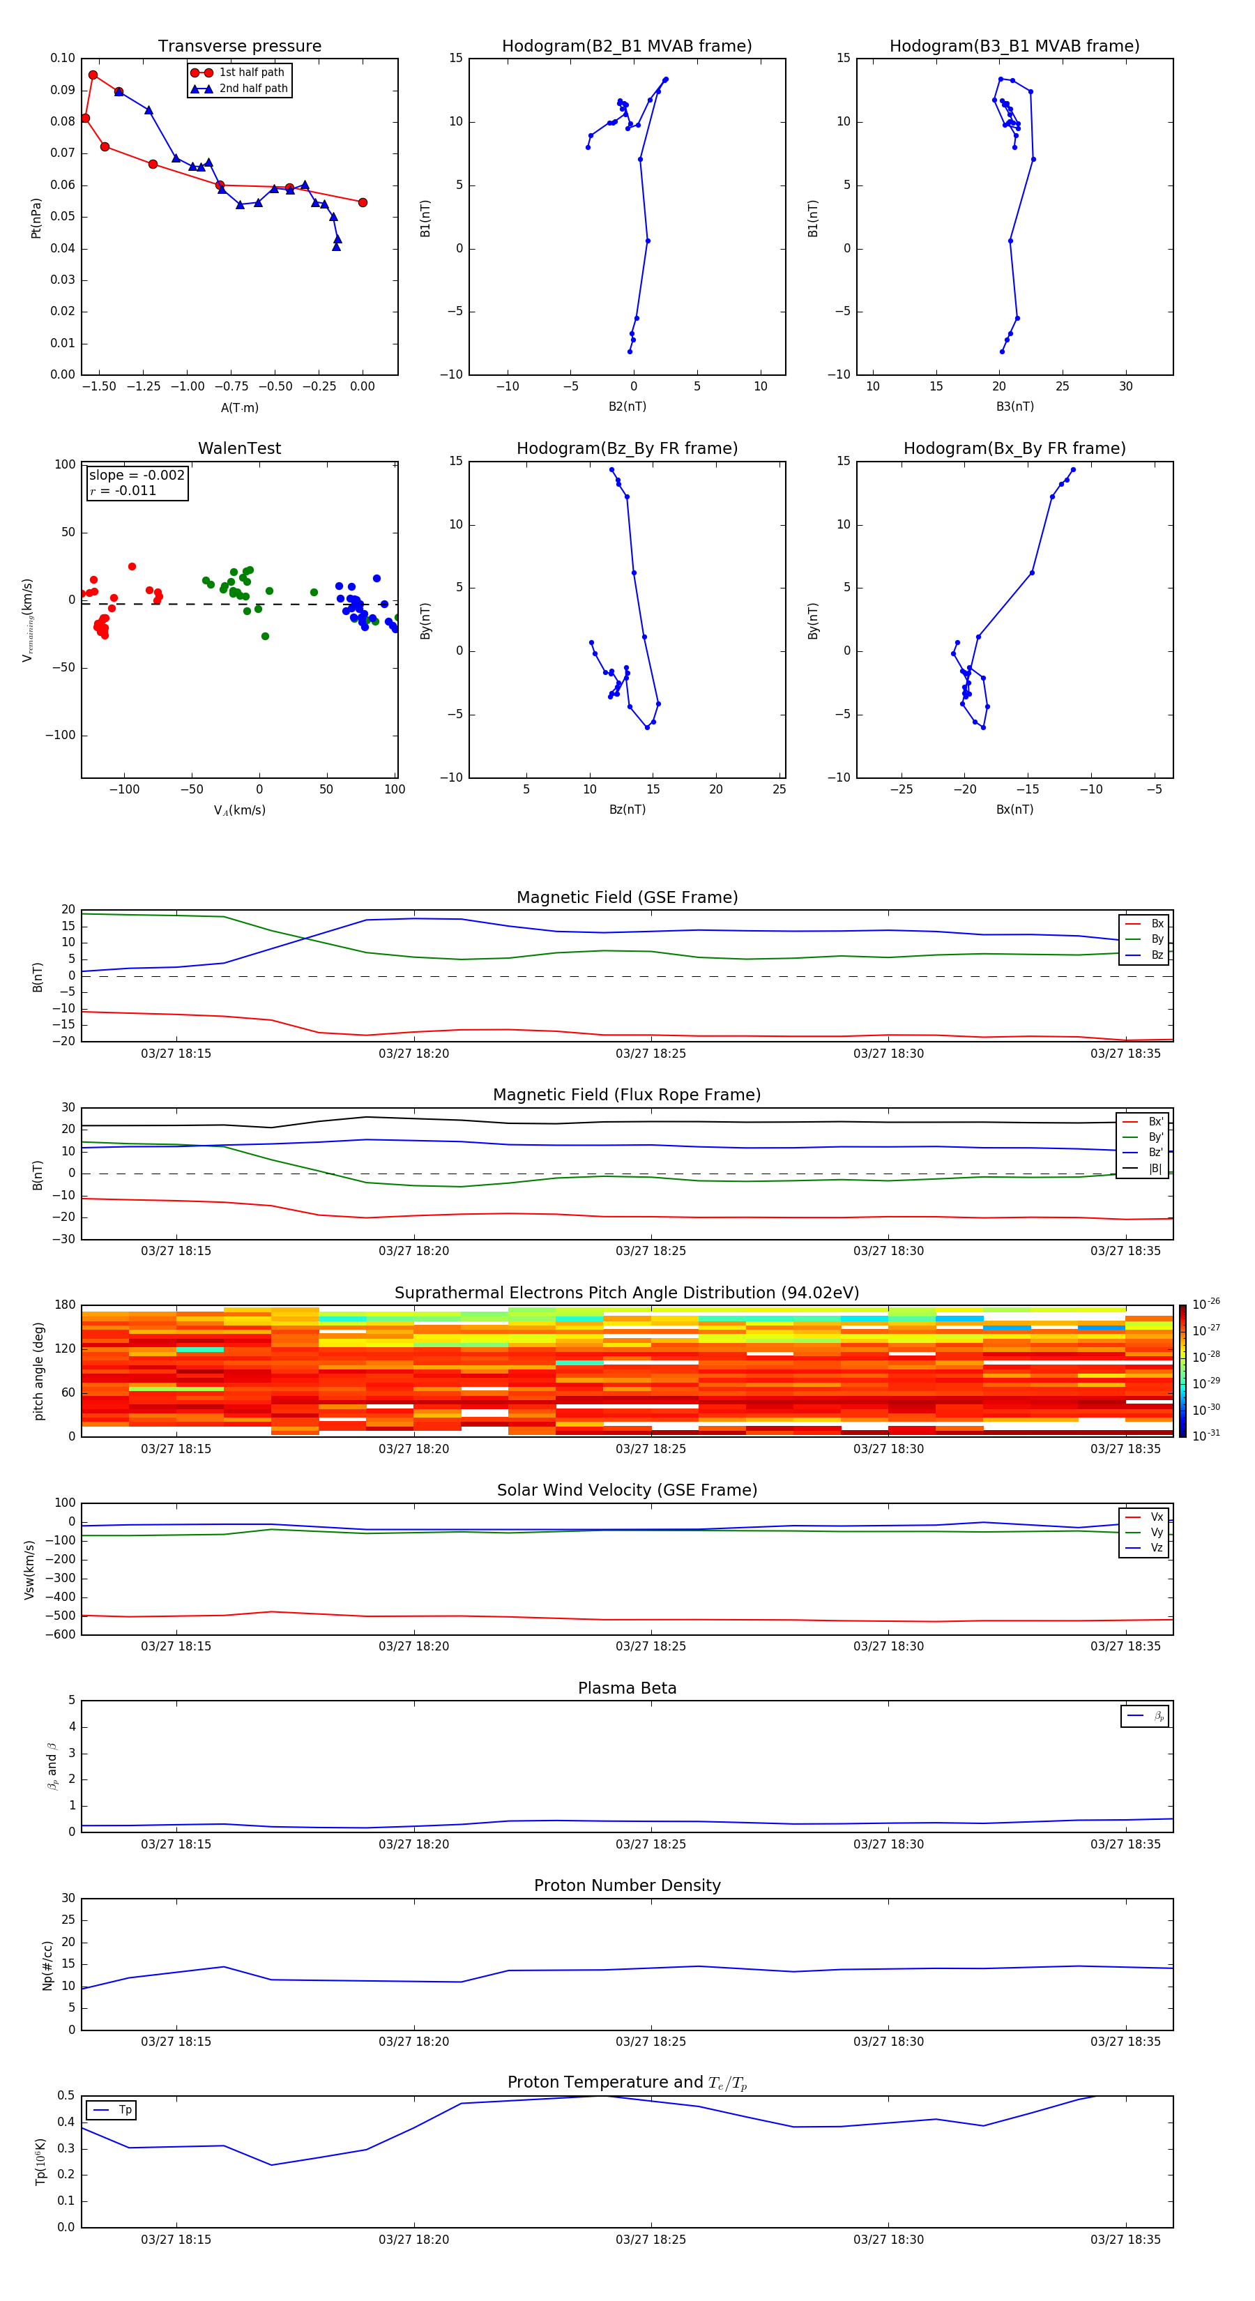Select Bx entry in GSE magnetic field legend
1255x2301 pixels.
[x=1144, y=924]
